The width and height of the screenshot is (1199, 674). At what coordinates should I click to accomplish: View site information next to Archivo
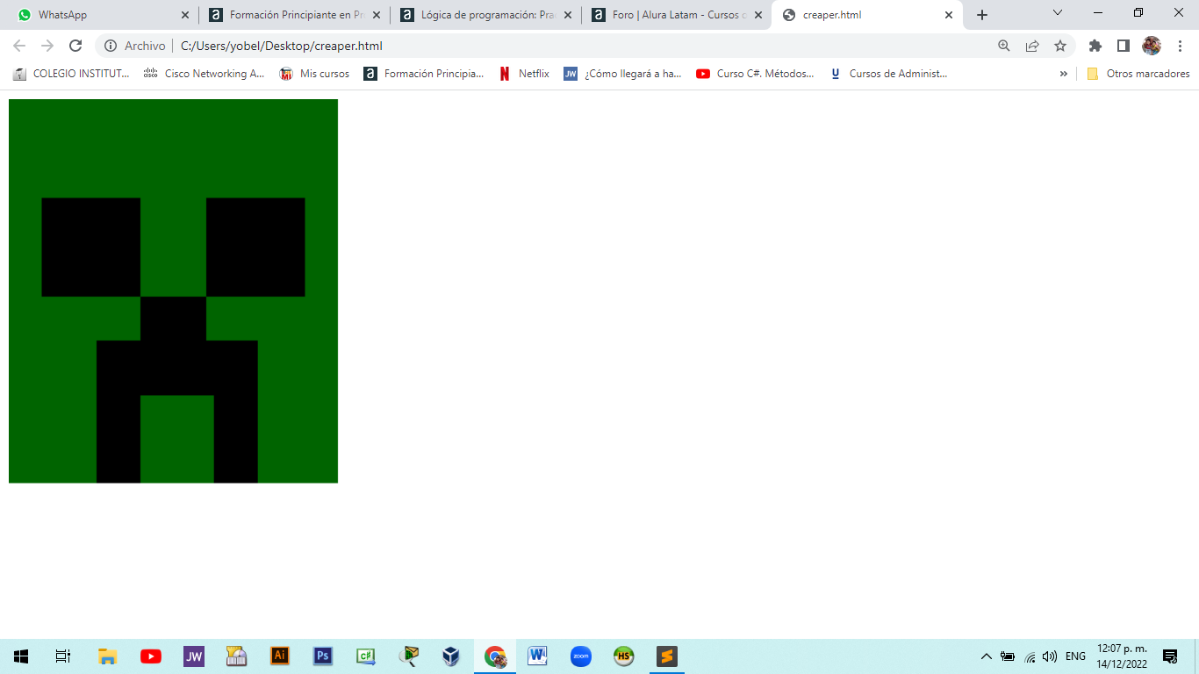pos(111,46)
